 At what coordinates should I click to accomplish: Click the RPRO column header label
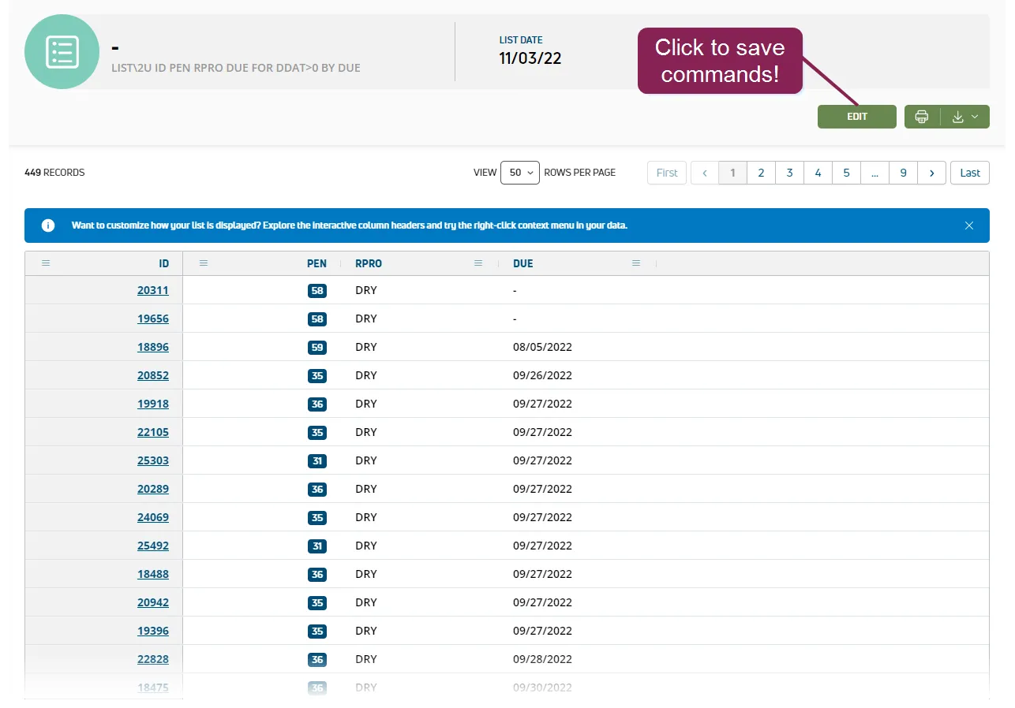click(x=369, y=263)
